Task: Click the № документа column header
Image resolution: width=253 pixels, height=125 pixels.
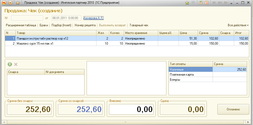Action: [x=64, y=72]
